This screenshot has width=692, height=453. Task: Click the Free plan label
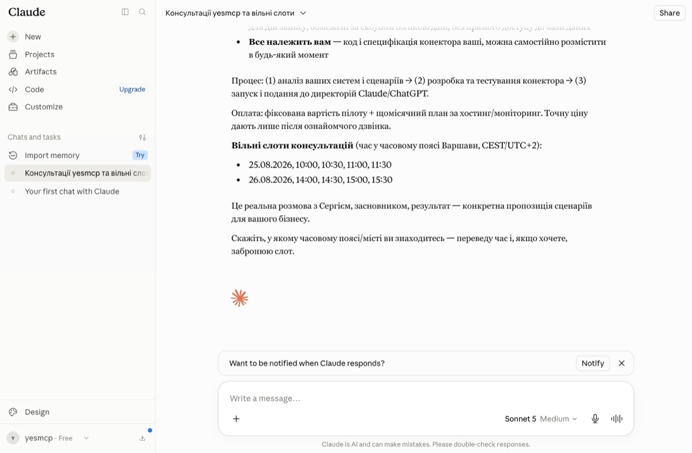pos(66,438)
